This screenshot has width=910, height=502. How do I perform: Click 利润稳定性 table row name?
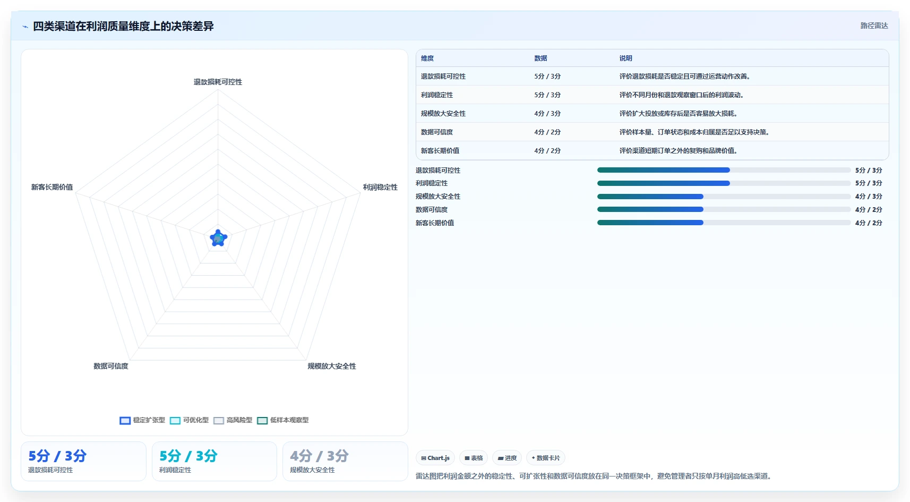coord(437,95)
